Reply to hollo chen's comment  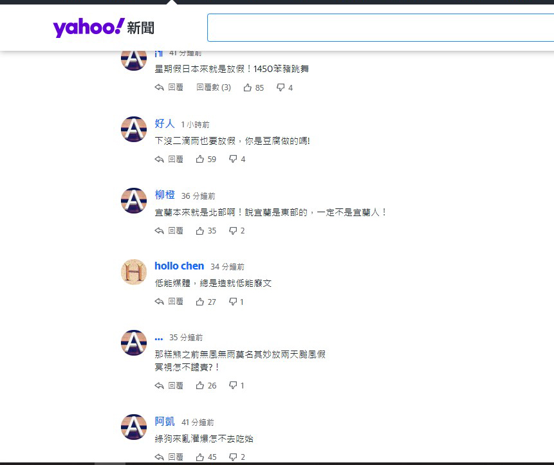click(x=169, y=302)
